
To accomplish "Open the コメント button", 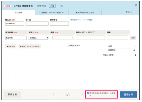I will coord(130,12).
